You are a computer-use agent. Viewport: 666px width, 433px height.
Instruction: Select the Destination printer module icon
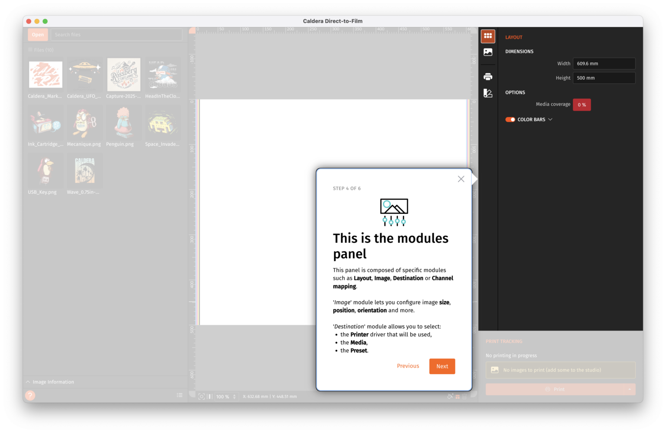tap(488, 77)
